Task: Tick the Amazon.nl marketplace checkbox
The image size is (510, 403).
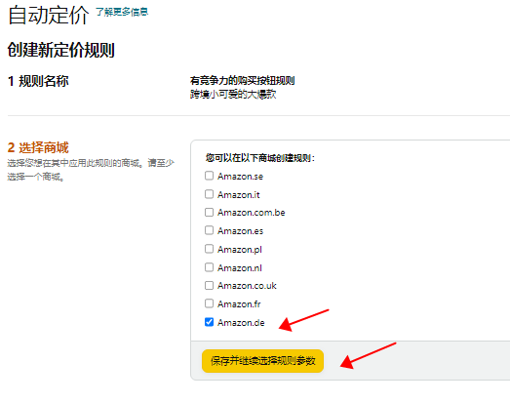Action: tap(209, 267)
